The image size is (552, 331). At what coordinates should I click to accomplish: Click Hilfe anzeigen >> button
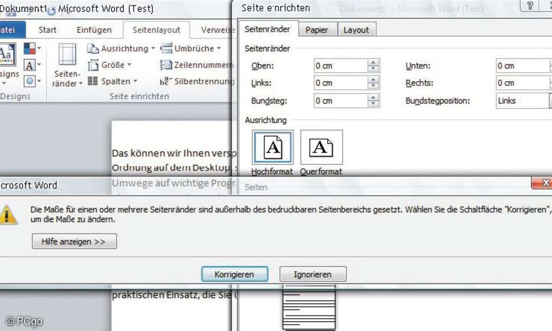74,241
